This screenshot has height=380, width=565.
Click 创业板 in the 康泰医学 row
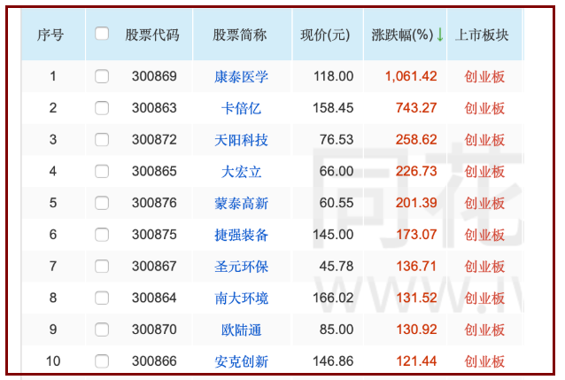tap(484, 76)
